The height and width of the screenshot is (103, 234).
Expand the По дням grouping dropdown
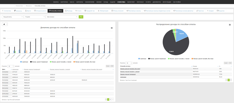coord(35,17)
